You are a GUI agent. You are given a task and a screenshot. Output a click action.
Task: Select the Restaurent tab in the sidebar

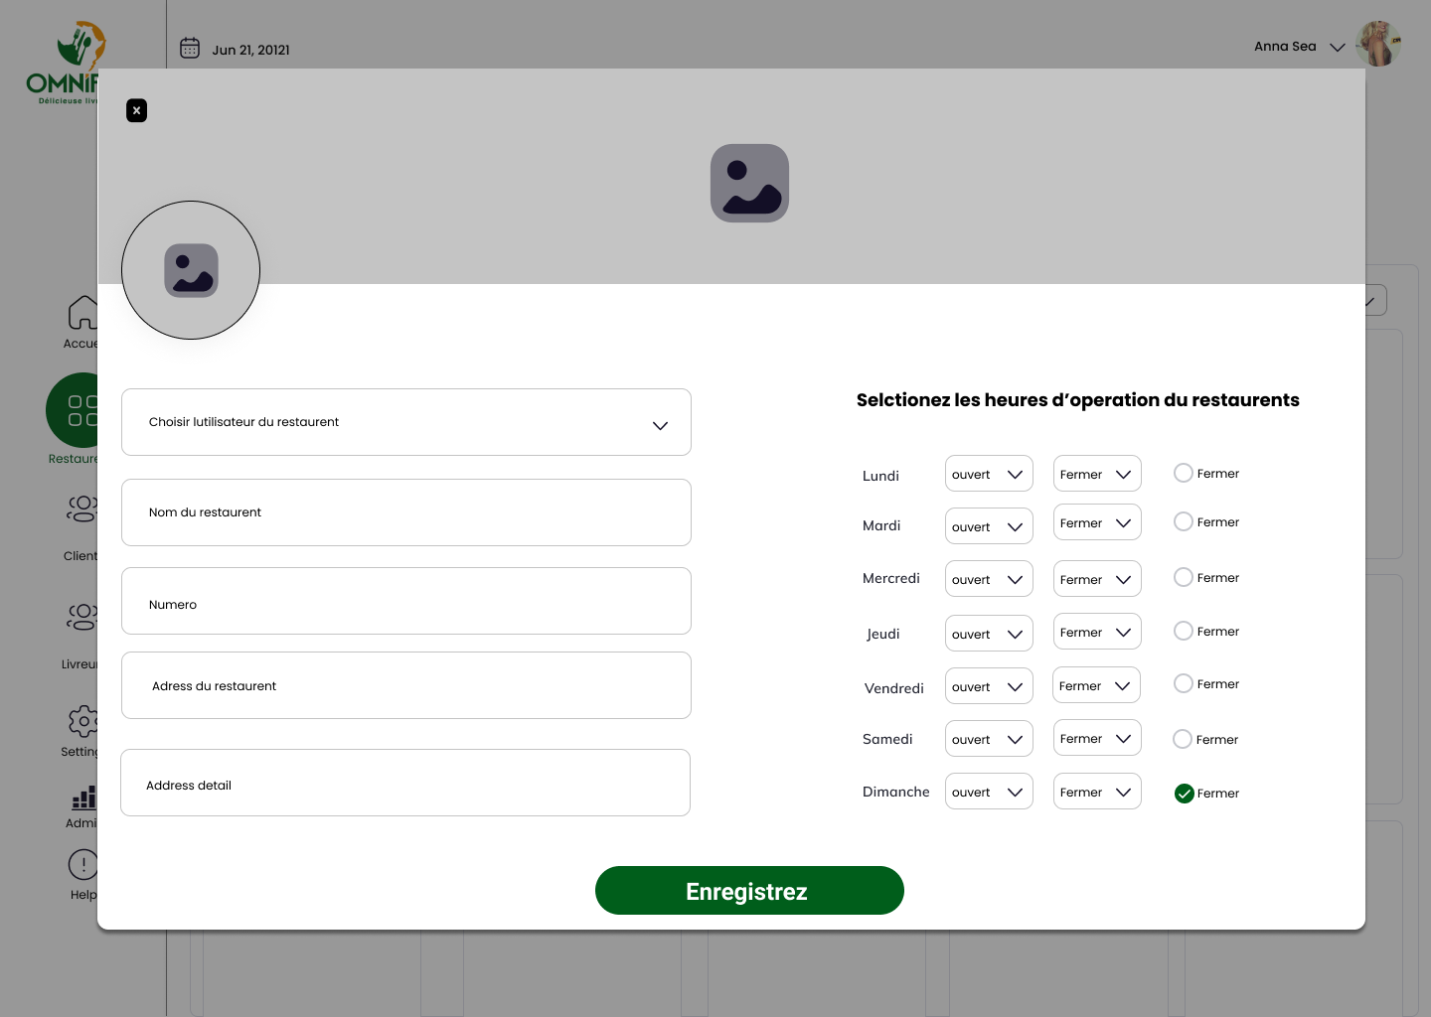click(x=73, y=419)
